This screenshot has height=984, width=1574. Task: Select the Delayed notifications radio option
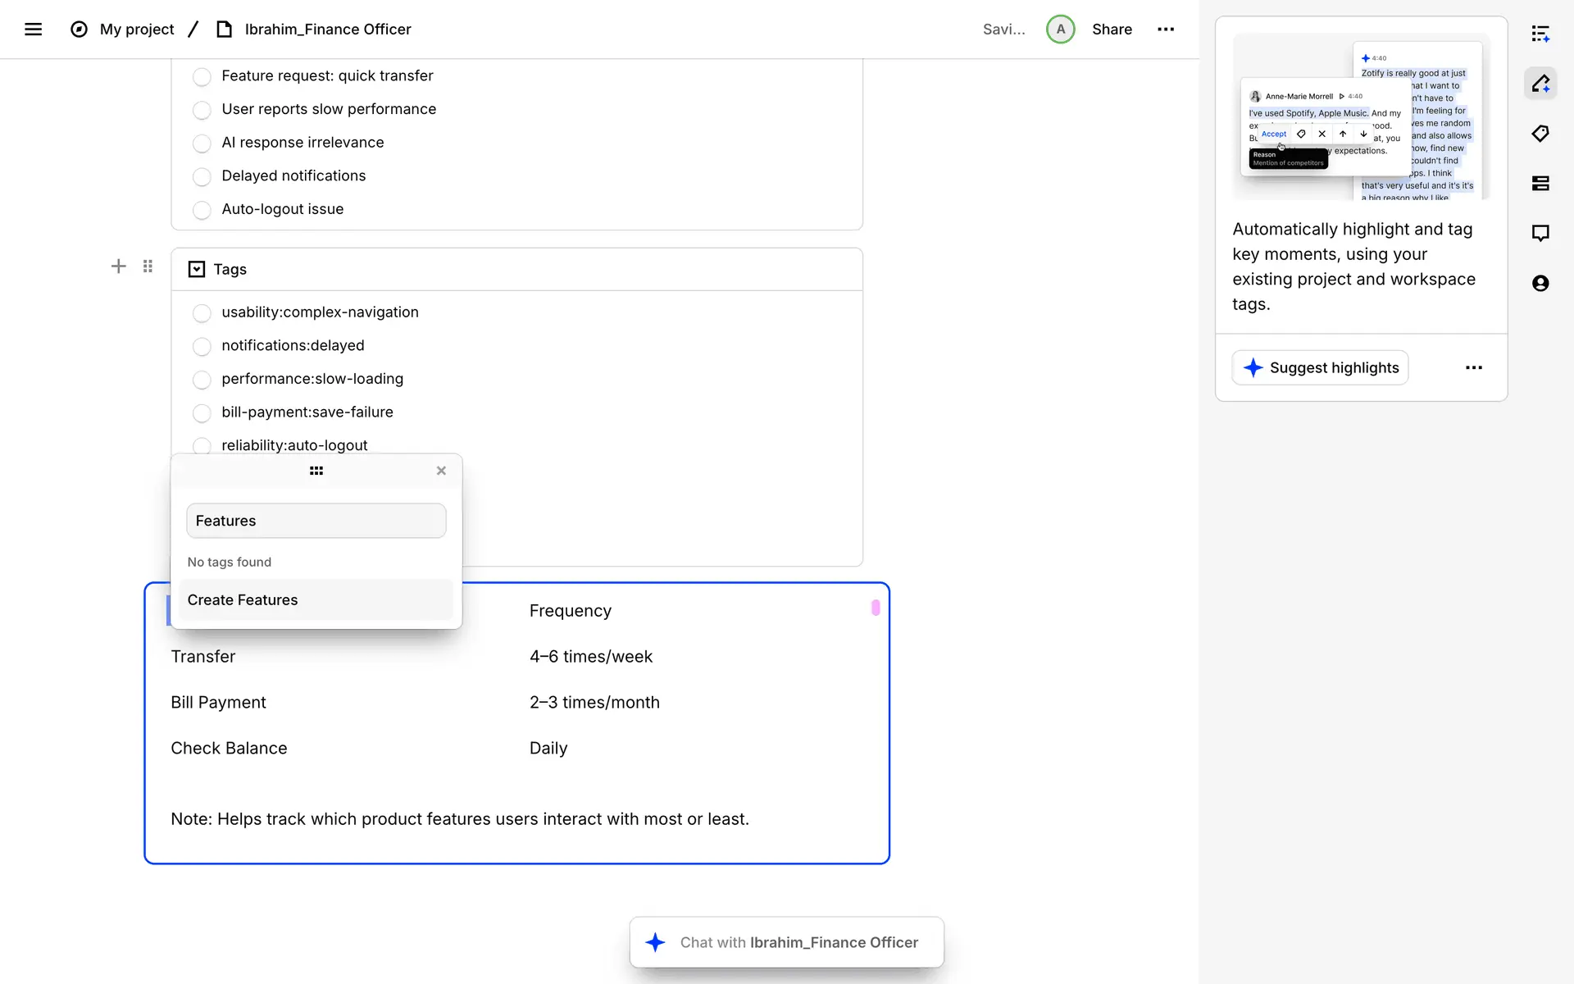202,176
